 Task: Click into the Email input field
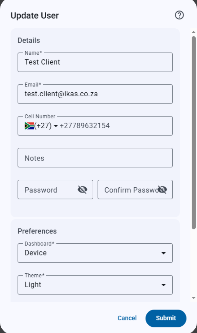pos(95,94)
